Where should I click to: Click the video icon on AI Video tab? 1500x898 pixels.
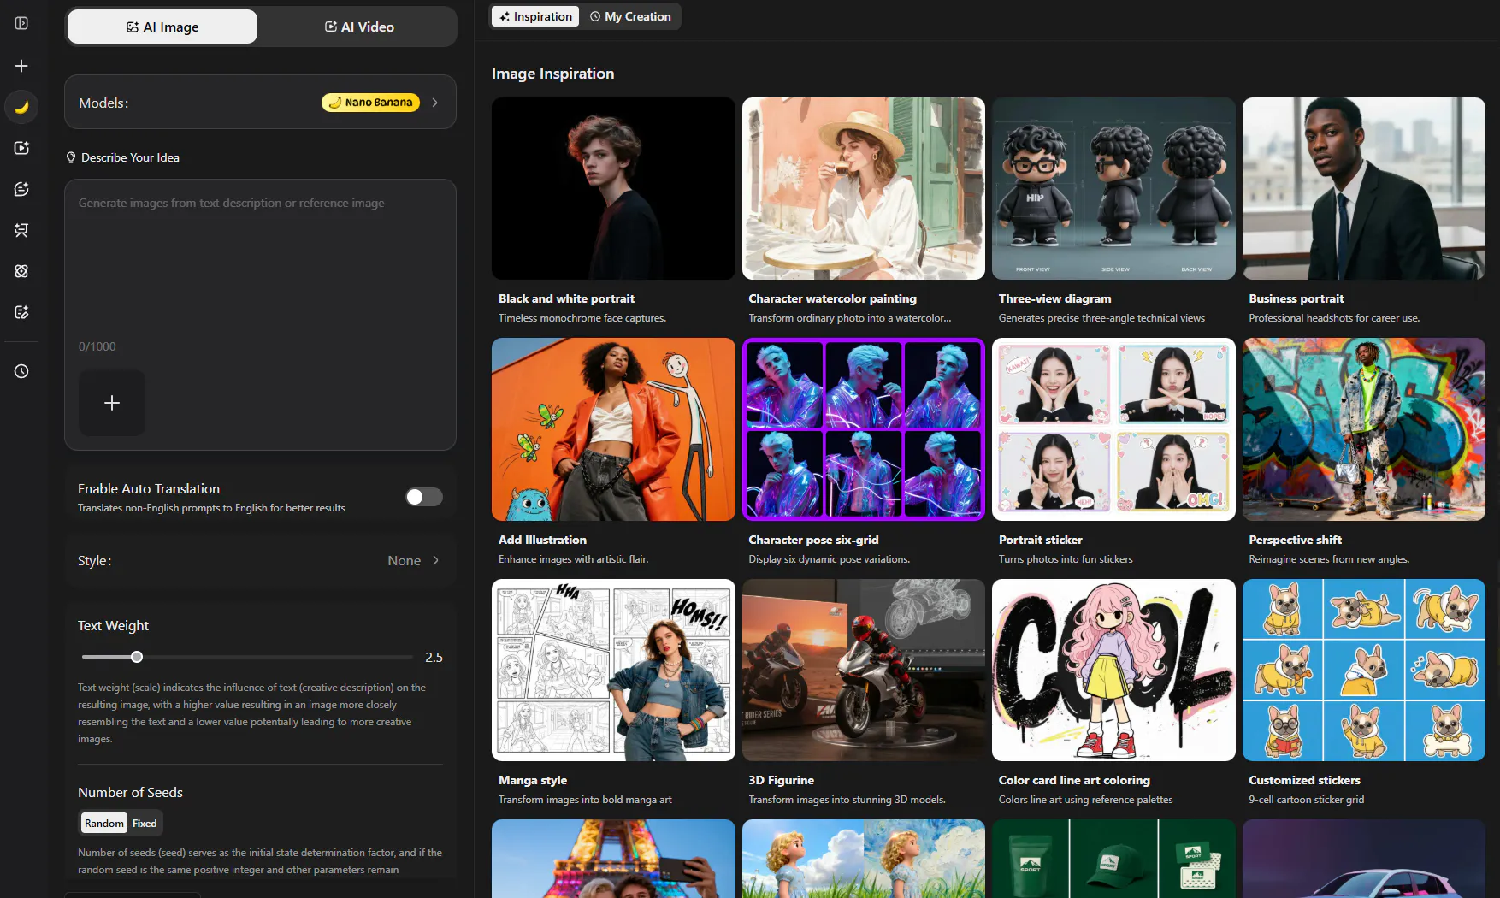click(331, 27)
